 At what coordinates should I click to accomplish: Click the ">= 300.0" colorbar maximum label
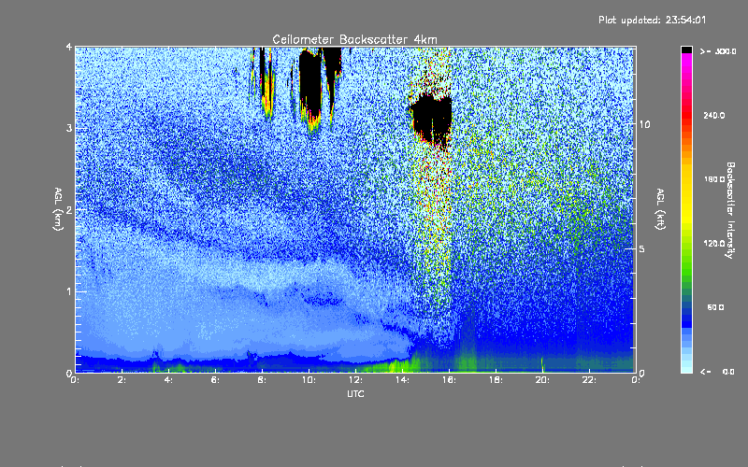tap(718, 51)
